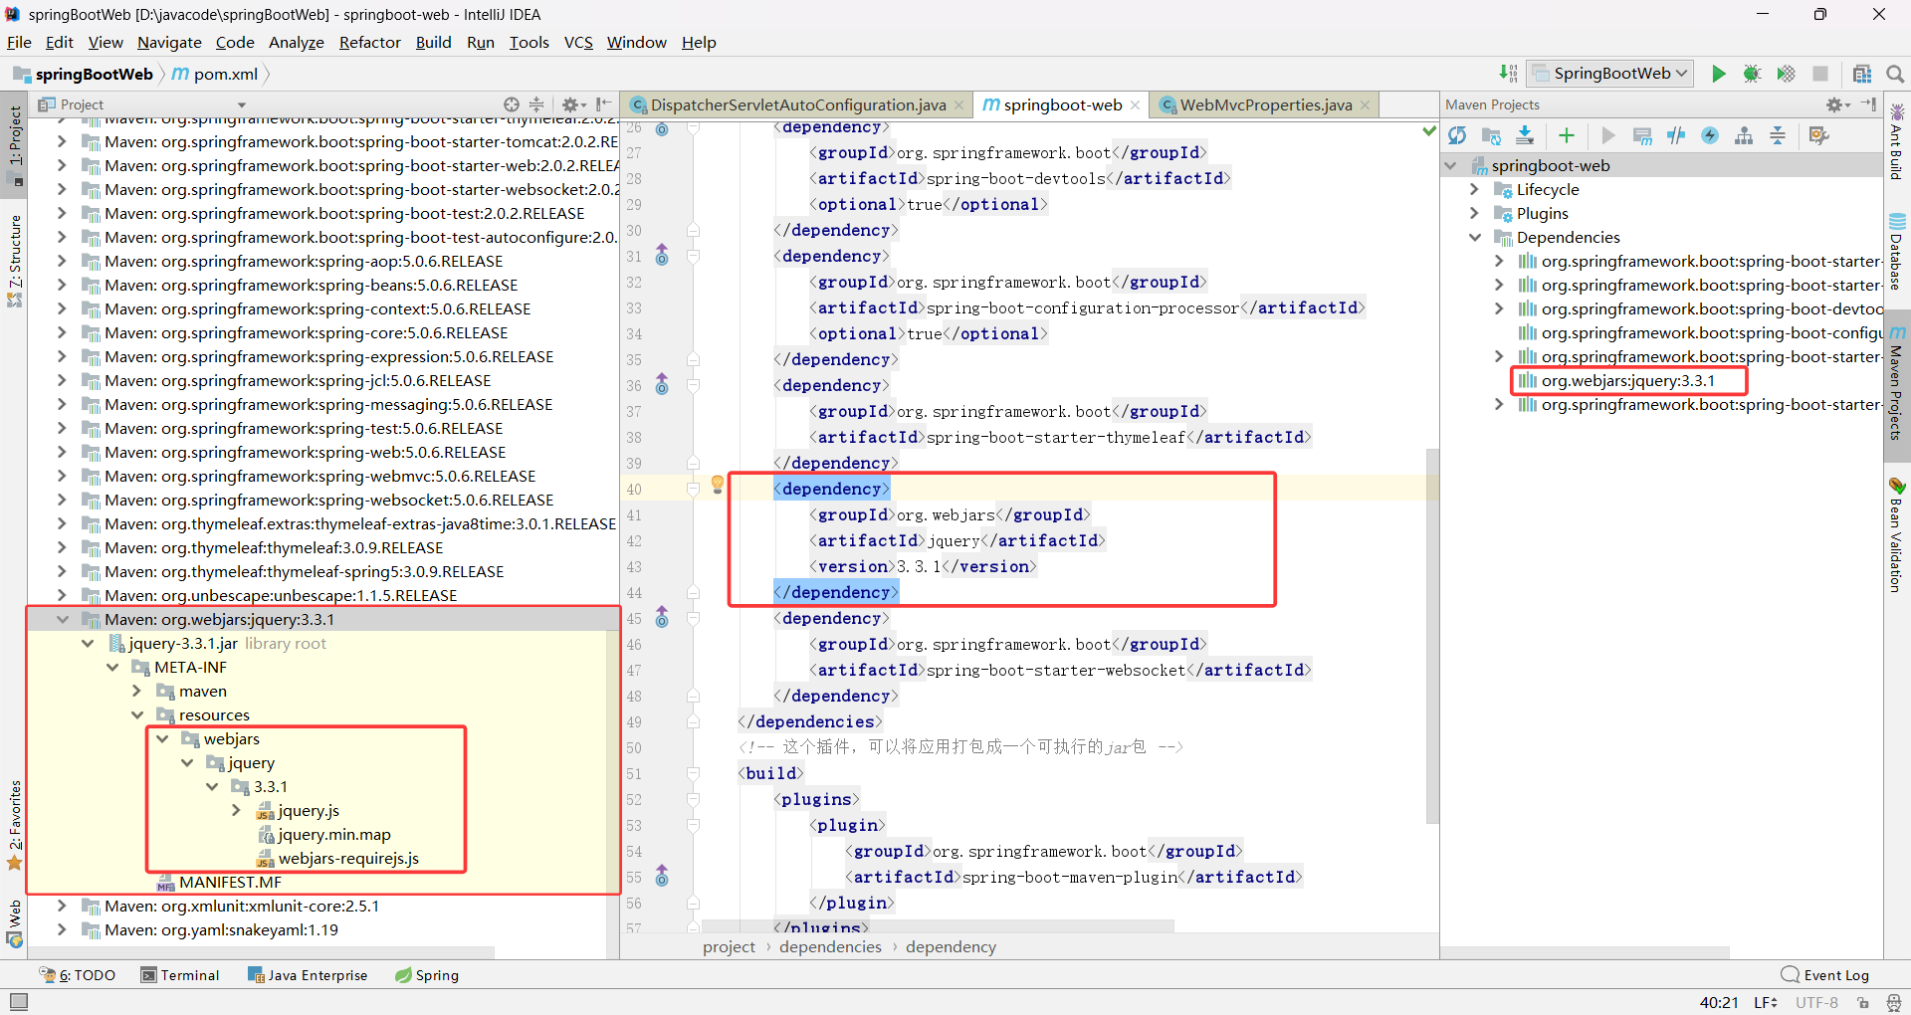Open the File menu
The height and width of the screenshot is (1015, 1911).
click(x=19, y=42)
